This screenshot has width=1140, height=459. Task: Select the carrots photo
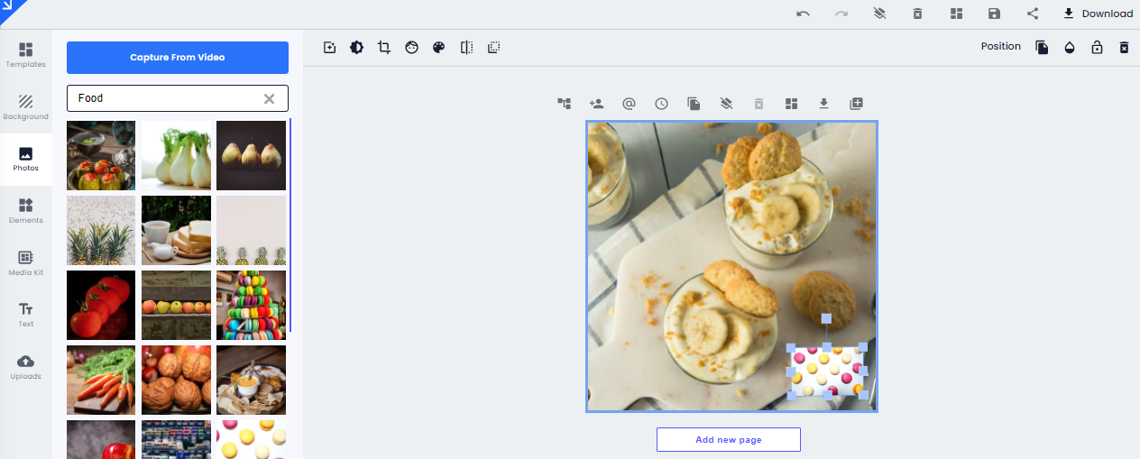coord(101,380)
